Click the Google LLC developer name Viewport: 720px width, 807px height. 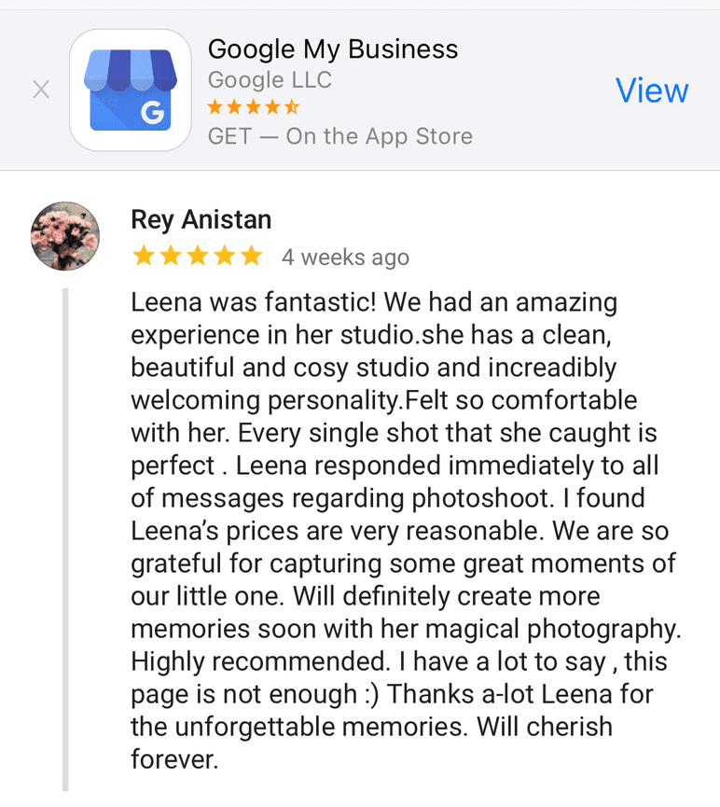tap(270, 80)
